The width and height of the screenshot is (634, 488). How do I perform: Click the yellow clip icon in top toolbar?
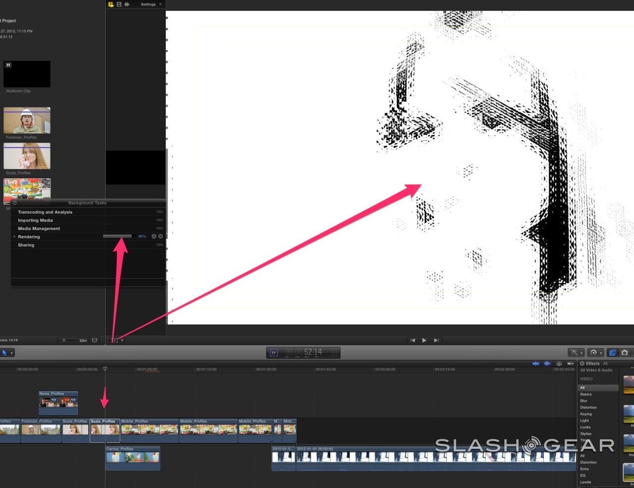tap(111, 4)
